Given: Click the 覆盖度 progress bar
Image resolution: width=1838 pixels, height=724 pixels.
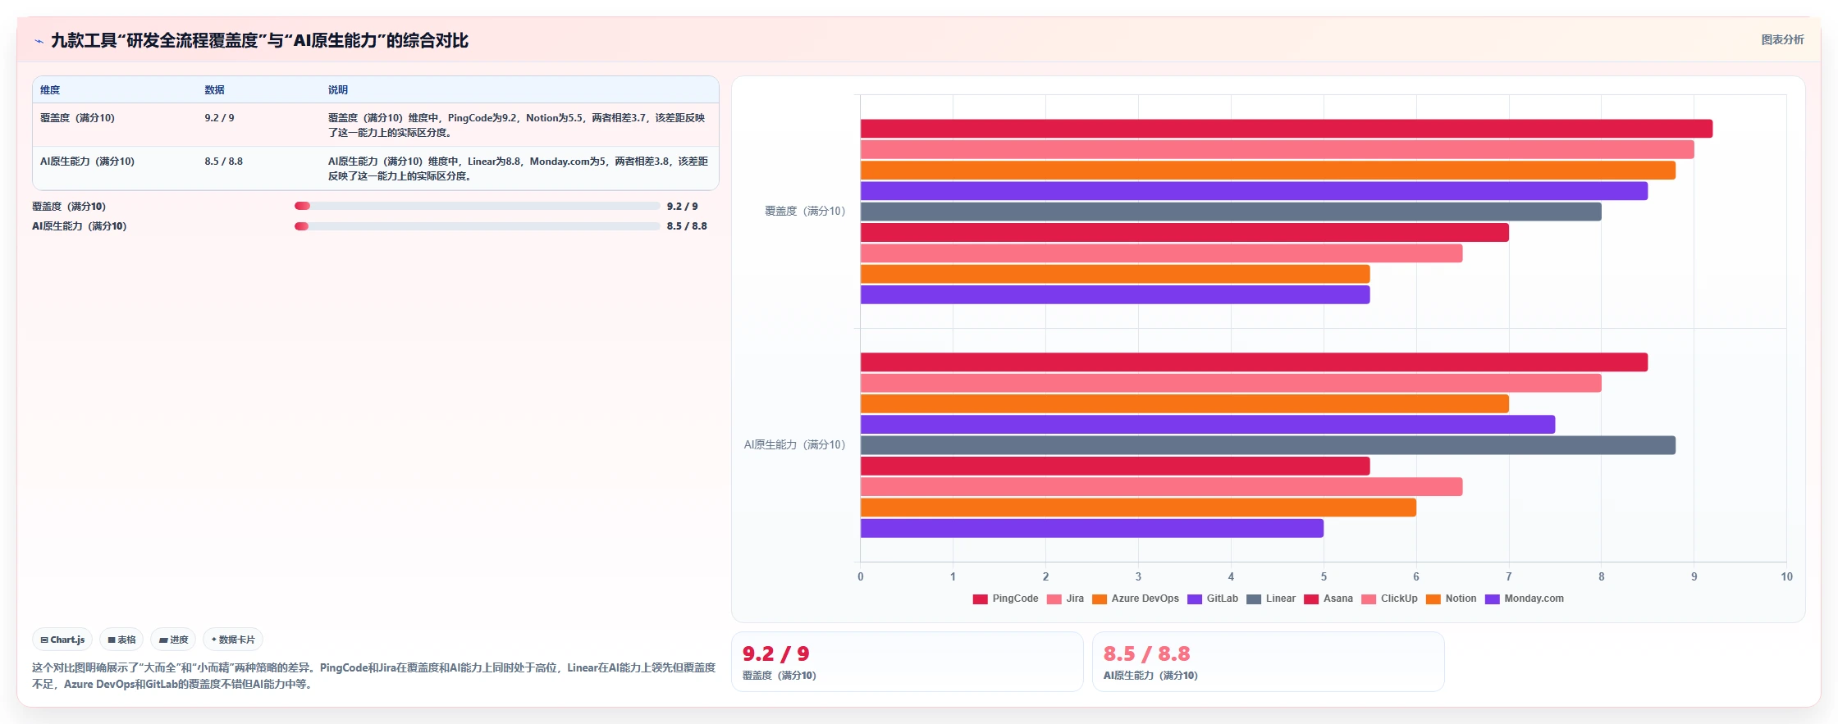Looking at the screenshot, I should coord(477,207).
